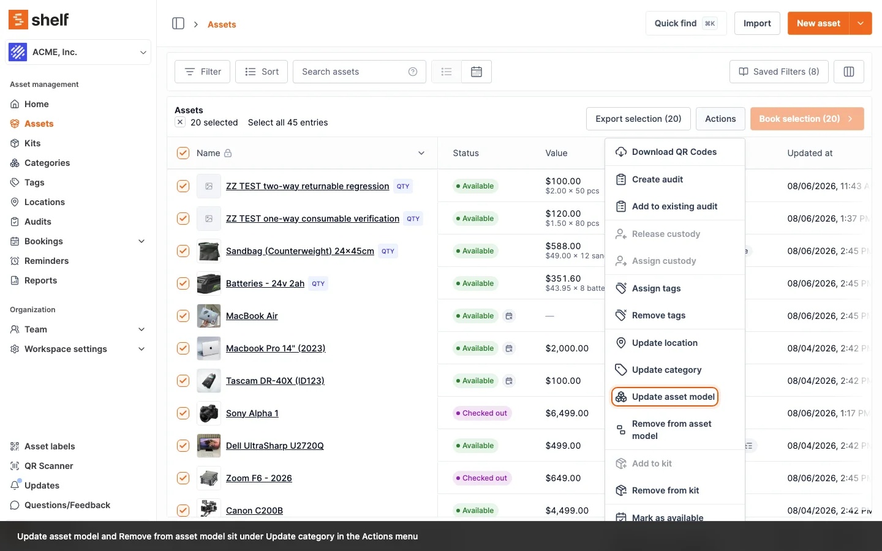
Task: Choose Download QR Codes action
Action: [x=675, y=152]
